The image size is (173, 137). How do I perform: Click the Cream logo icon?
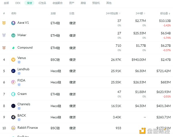click(13, 94)
